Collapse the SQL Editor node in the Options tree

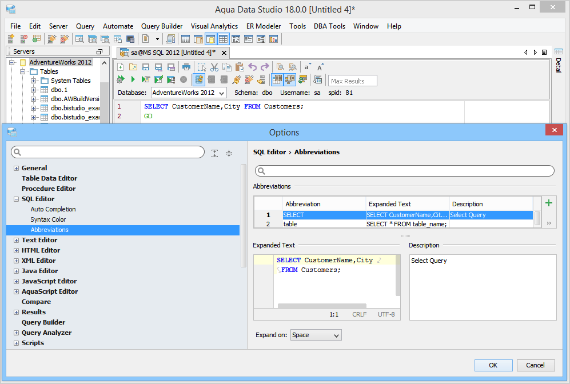click(x=16, y=199)
